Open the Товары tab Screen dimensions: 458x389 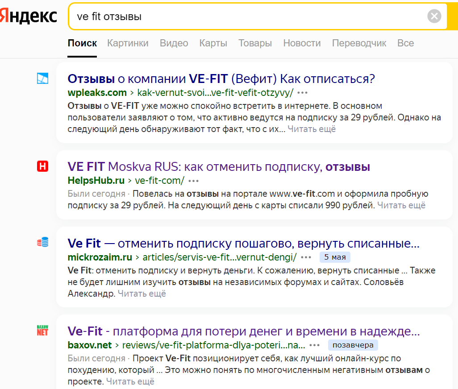click(255, 43)
